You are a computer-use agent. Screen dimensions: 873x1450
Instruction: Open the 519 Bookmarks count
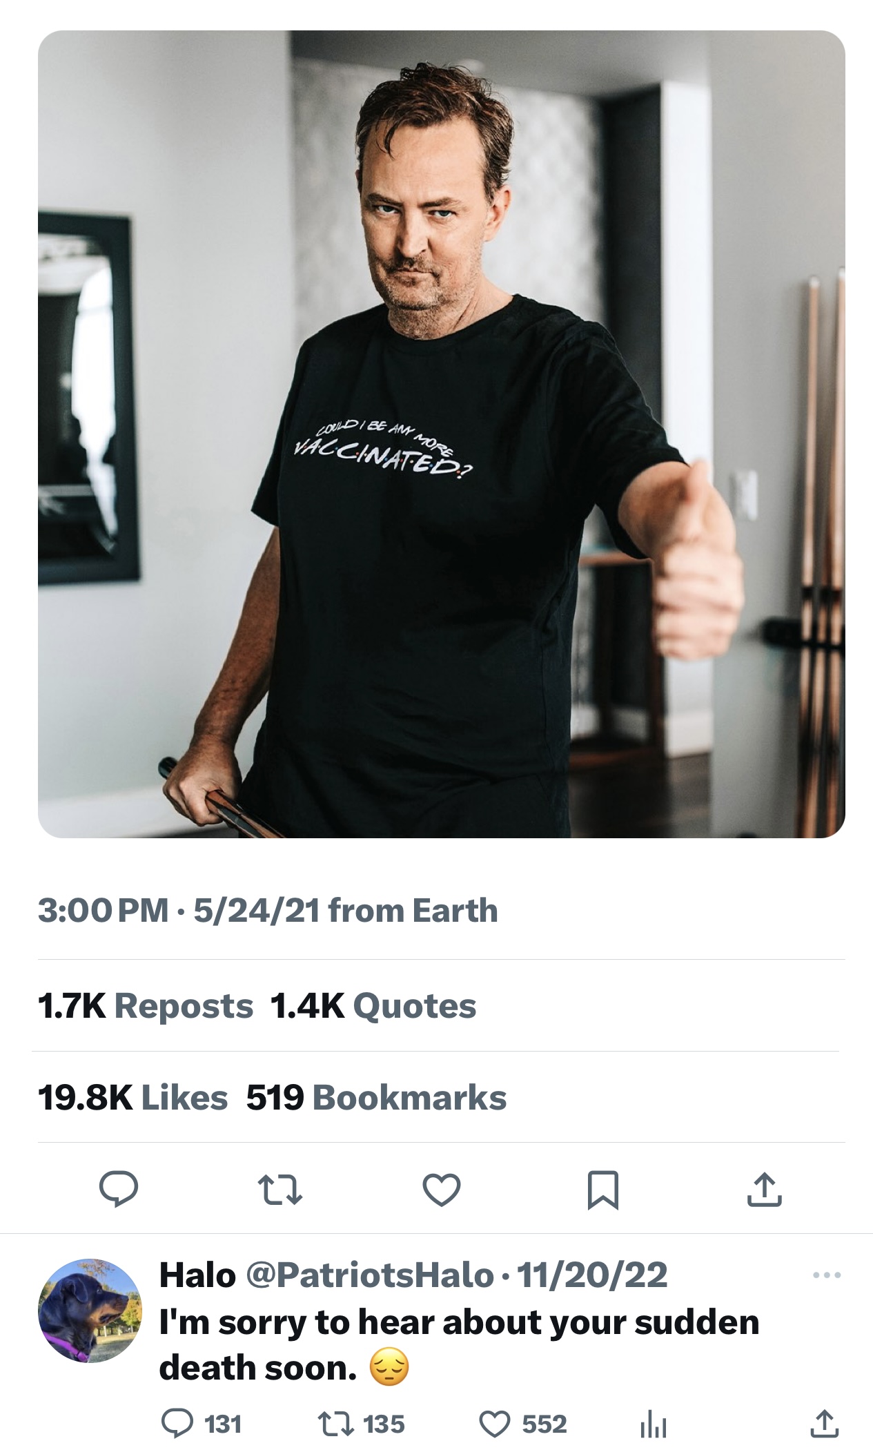coord(376,1098)
